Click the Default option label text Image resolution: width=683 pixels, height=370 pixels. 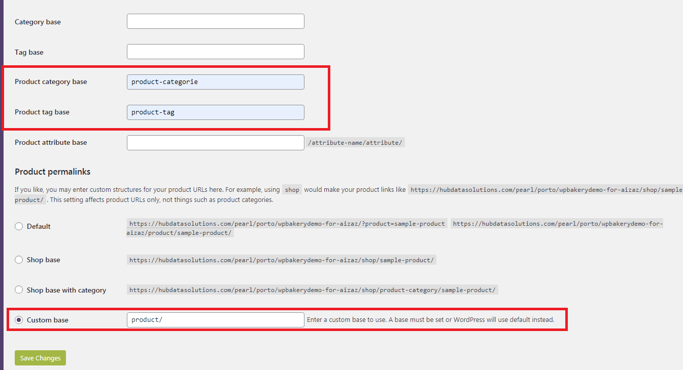(39, 226)
